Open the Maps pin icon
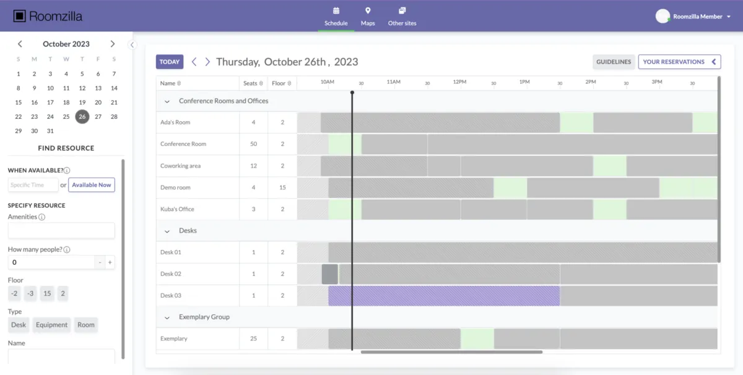 368,11
